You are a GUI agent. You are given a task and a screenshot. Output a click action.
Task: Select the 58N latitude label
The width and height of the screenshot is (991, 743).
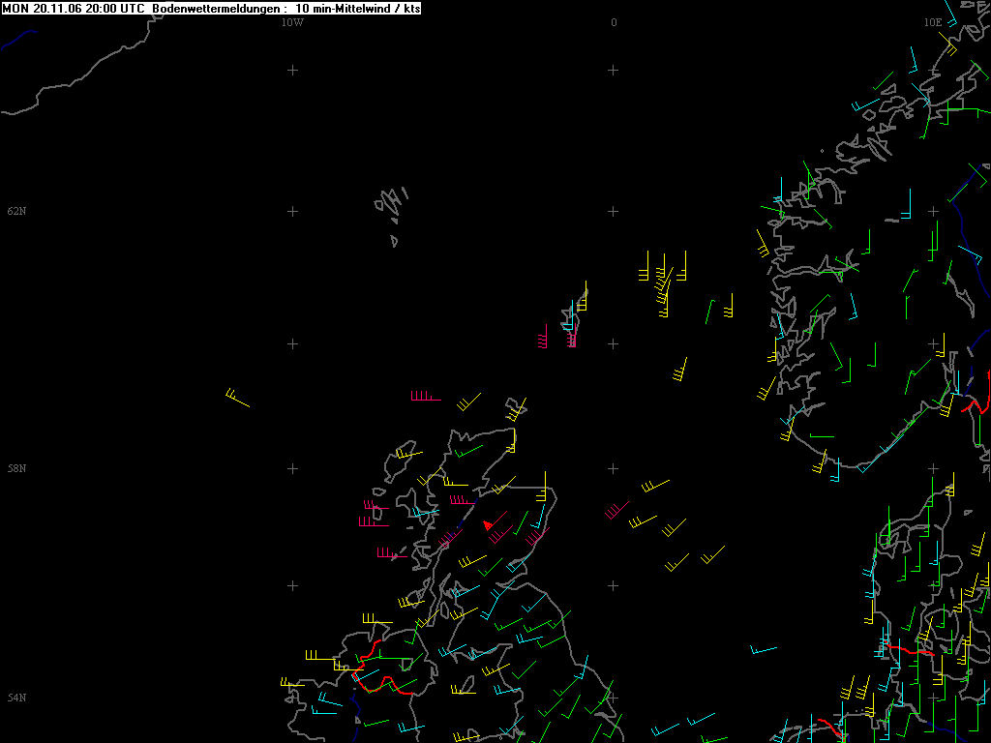(16, 469)
